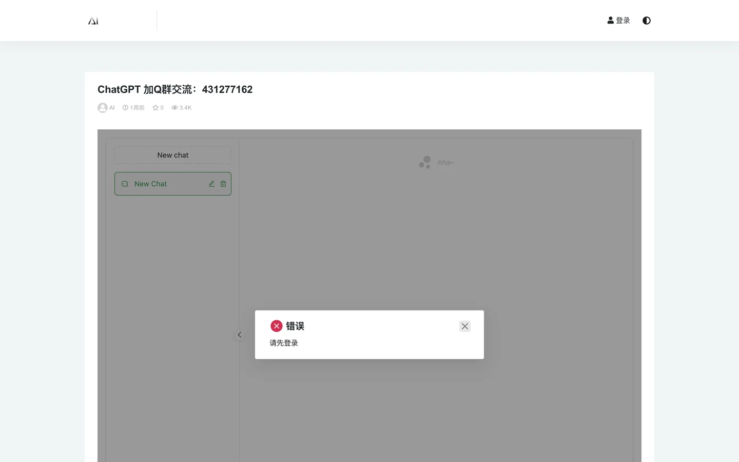Viewport: 739px width, 462px height.
Task: Click the New chat dashed button
Action: (x=173, y=155)
